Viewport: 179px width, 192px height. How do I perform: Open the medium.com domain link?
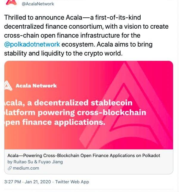26,168
